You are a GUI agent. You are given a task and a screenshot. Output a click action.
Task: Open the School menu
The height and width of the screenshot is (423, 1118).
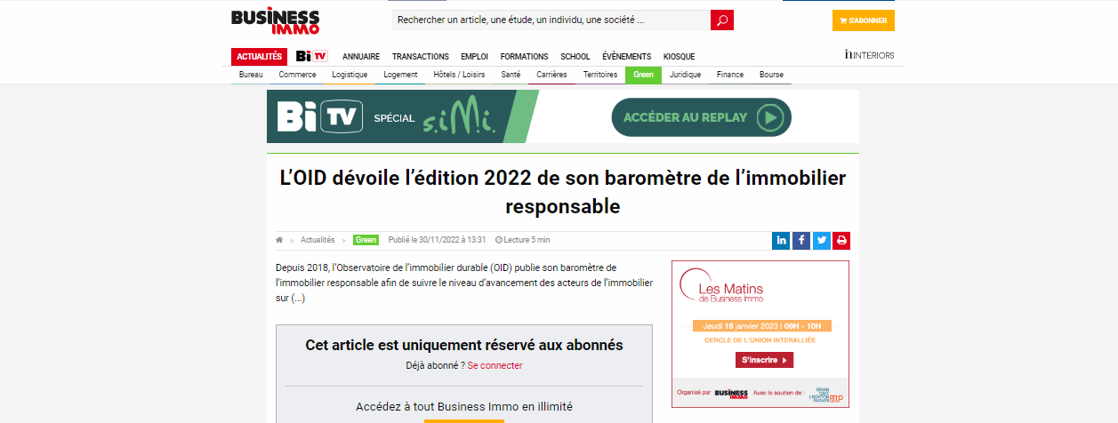coord(575,57)
